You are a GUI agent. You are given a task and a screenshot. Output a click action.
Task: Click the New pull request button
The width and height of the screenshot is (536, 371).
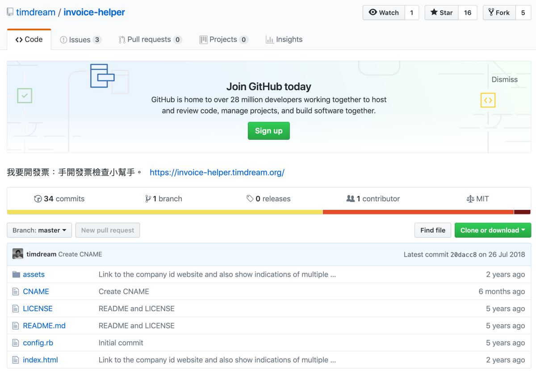tap(108, 230)
